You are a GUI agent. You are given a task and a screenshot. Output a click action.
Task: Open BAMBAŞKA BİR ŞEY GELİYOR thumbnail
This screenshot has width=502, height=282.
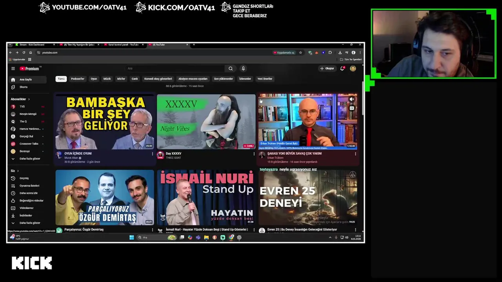(x=105, y=121)
